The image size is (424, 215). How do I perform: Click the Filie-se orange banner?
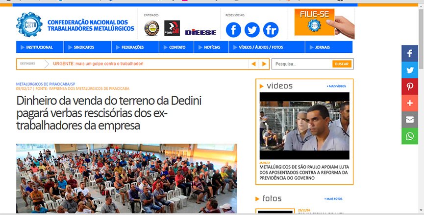pyautogui.click(x=315, y=22)
